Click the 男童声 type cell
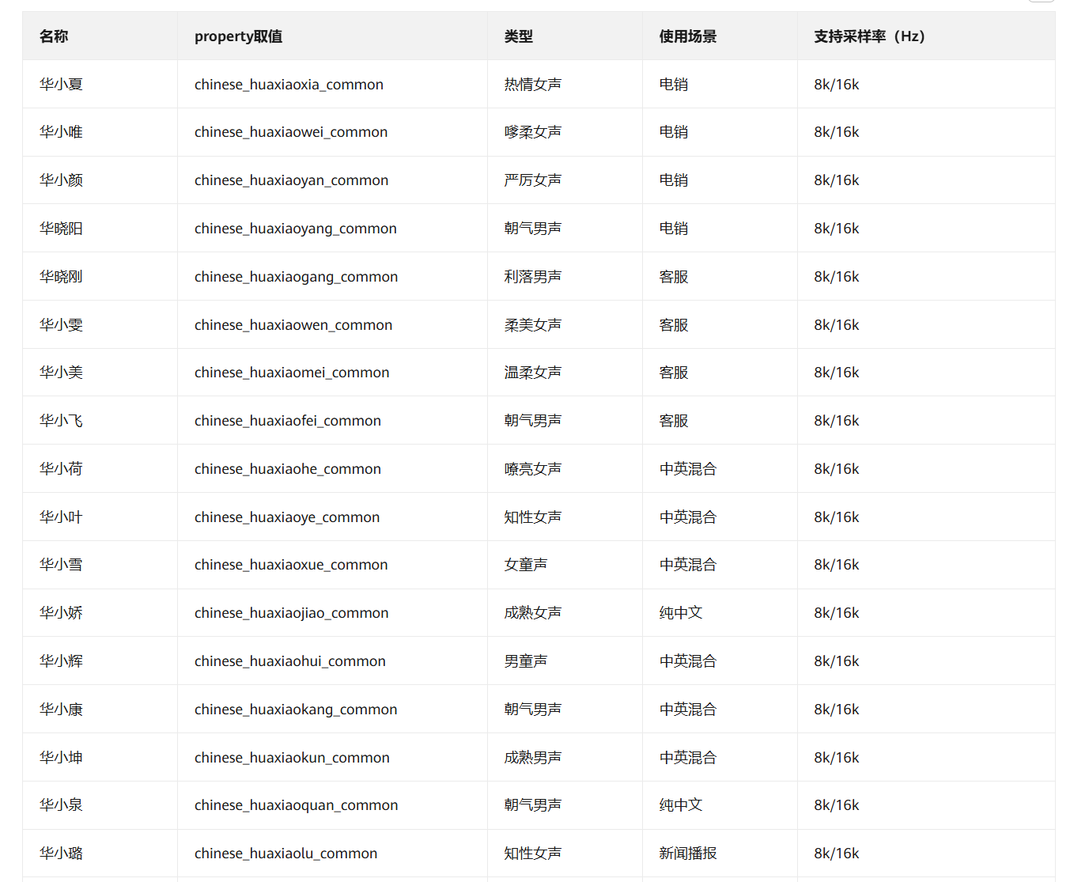1070x882 pixels. 526,661
